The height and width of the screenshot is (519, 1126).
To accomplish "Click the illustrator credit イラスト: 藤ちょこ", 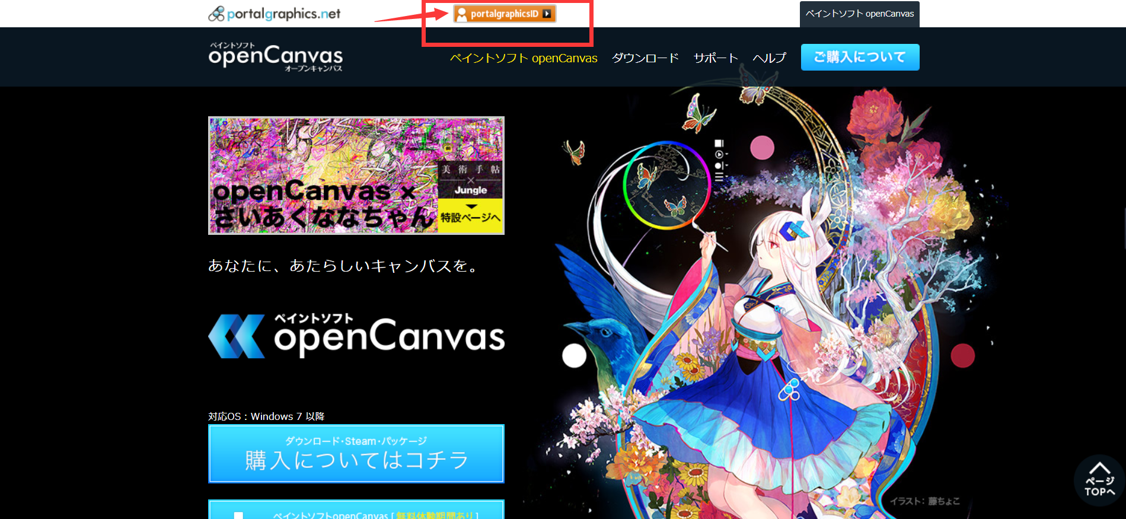I will tap(924, 501).
